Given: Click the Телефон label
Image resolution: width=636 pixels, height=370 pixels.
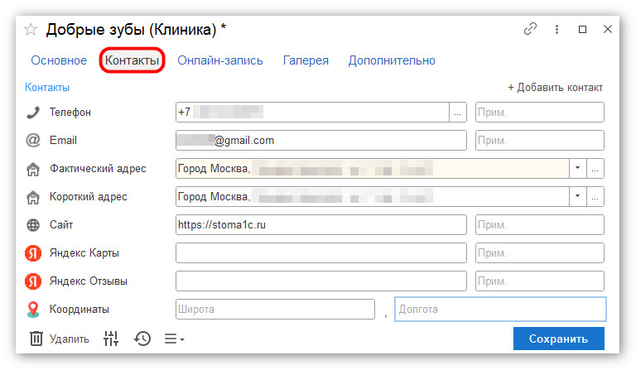Looking at the screenshot, I should click(70, 113).
